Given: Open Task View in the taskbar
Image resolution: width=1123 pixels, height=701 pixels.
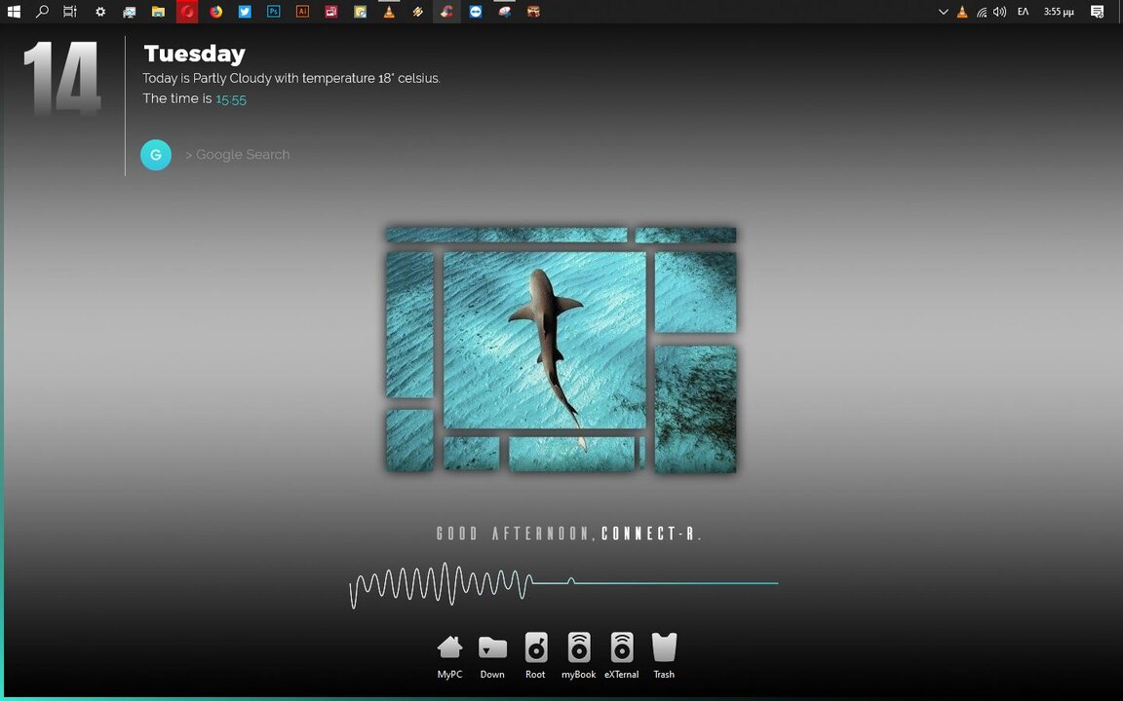Looking at the screenshot, I should pyautogui.click(x=70, y=12).
